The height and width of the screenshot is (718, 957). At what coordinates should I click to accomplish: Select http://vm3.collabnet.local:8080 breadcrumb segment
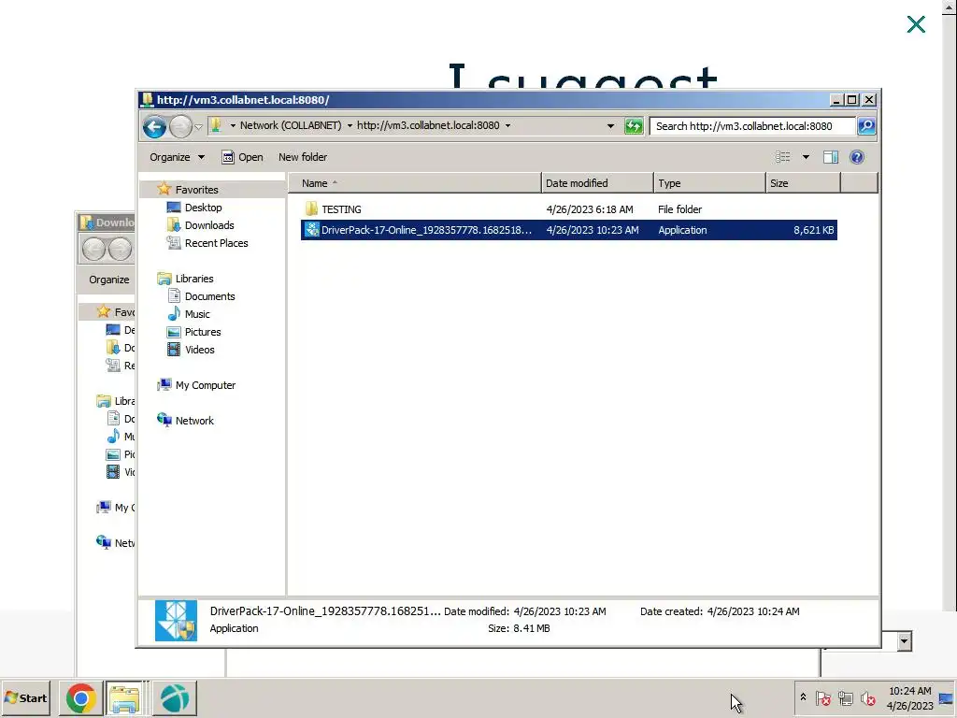[428, 125]
